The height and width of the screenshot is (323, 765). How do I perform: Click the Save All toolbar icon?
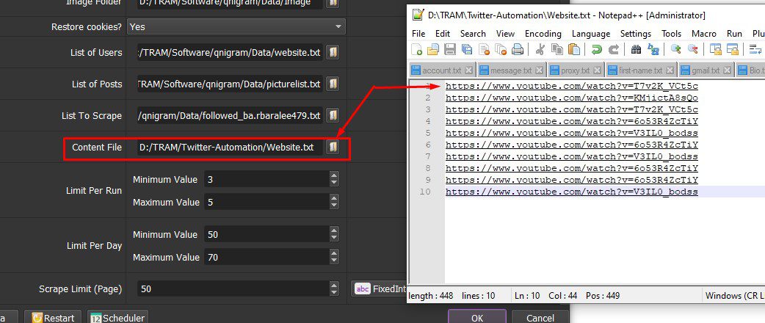tap(467, 49)
